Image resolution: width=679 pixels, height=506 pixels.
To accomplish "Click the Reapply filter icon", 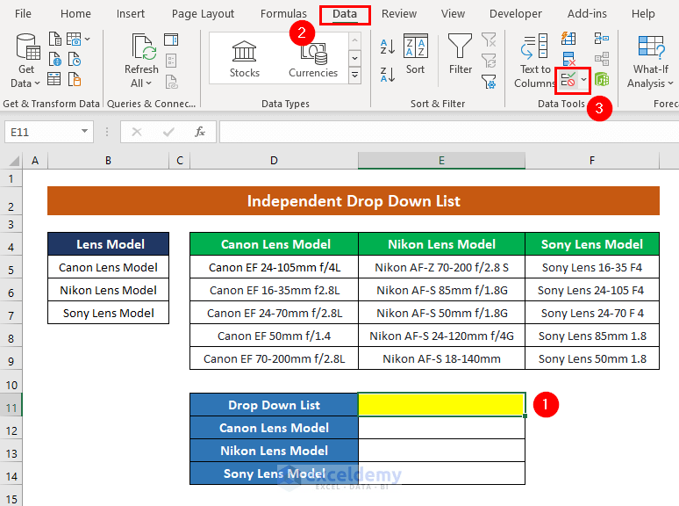I will (489, 61).
